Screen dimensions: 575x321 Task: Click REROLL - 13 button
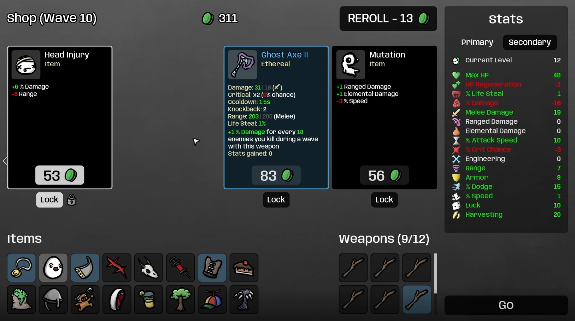point(388,18)
